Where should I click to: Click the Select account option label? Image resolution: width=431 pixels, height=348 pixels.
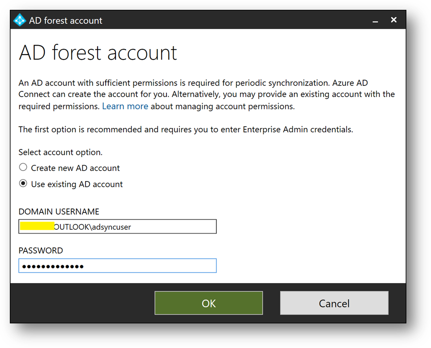click(60, 152)
